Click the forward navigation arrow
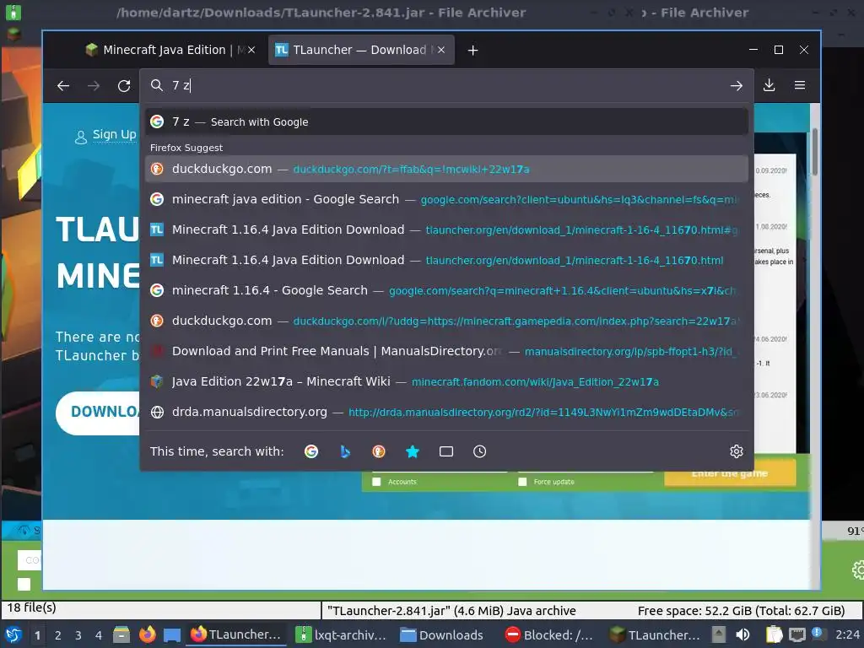This screenshot has width=864, height=648. [x=94, y=86]
